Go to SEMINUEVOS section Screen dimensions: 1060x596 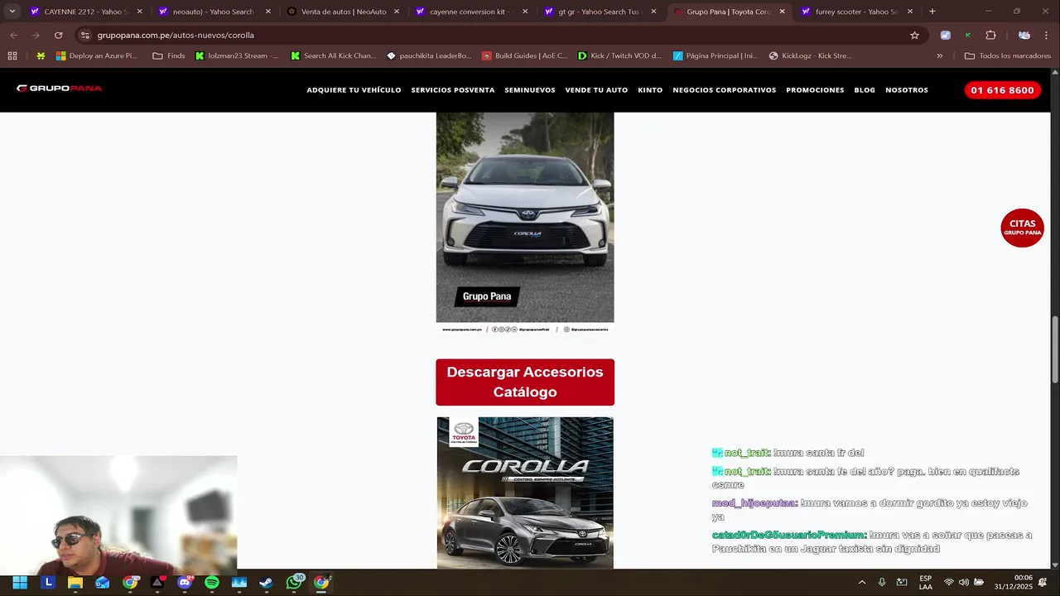530,89
